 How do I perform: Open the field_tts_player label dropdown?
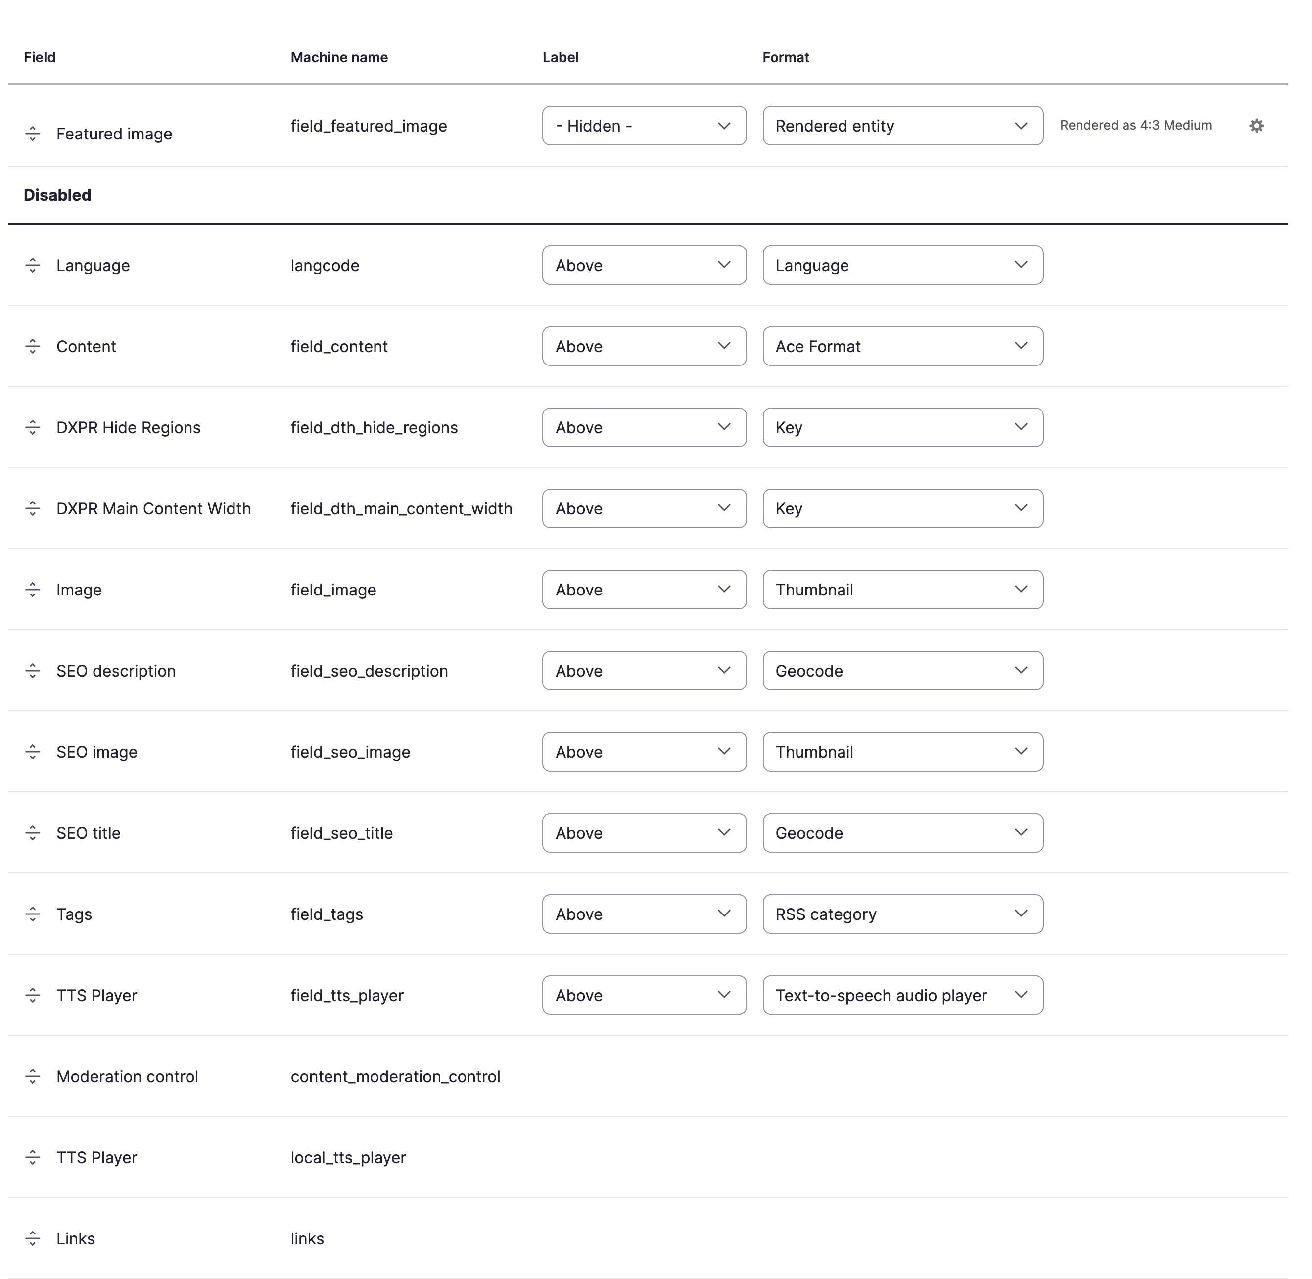[644, 996]
